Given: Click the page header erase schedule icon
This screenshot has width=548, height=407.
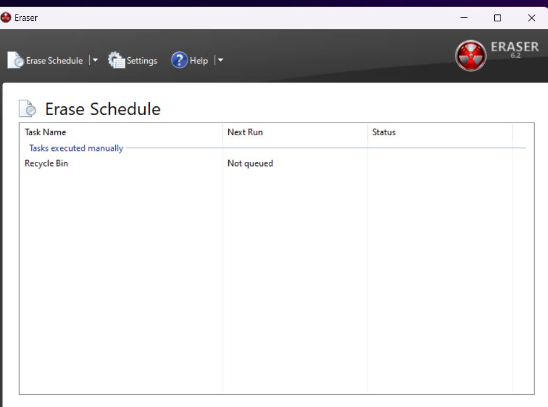Looking at the screenshot, I should tap(27, 108).
